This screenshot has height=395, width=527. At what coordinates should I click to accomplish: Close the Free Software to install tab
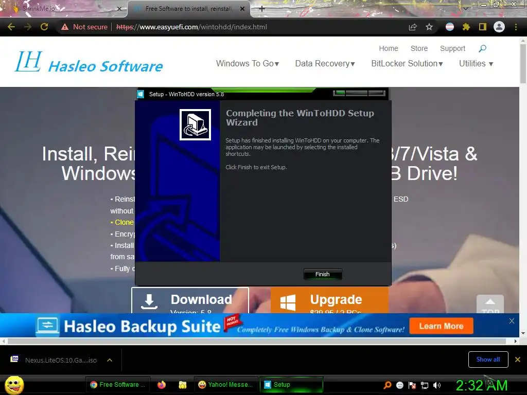tap(242, 9)
